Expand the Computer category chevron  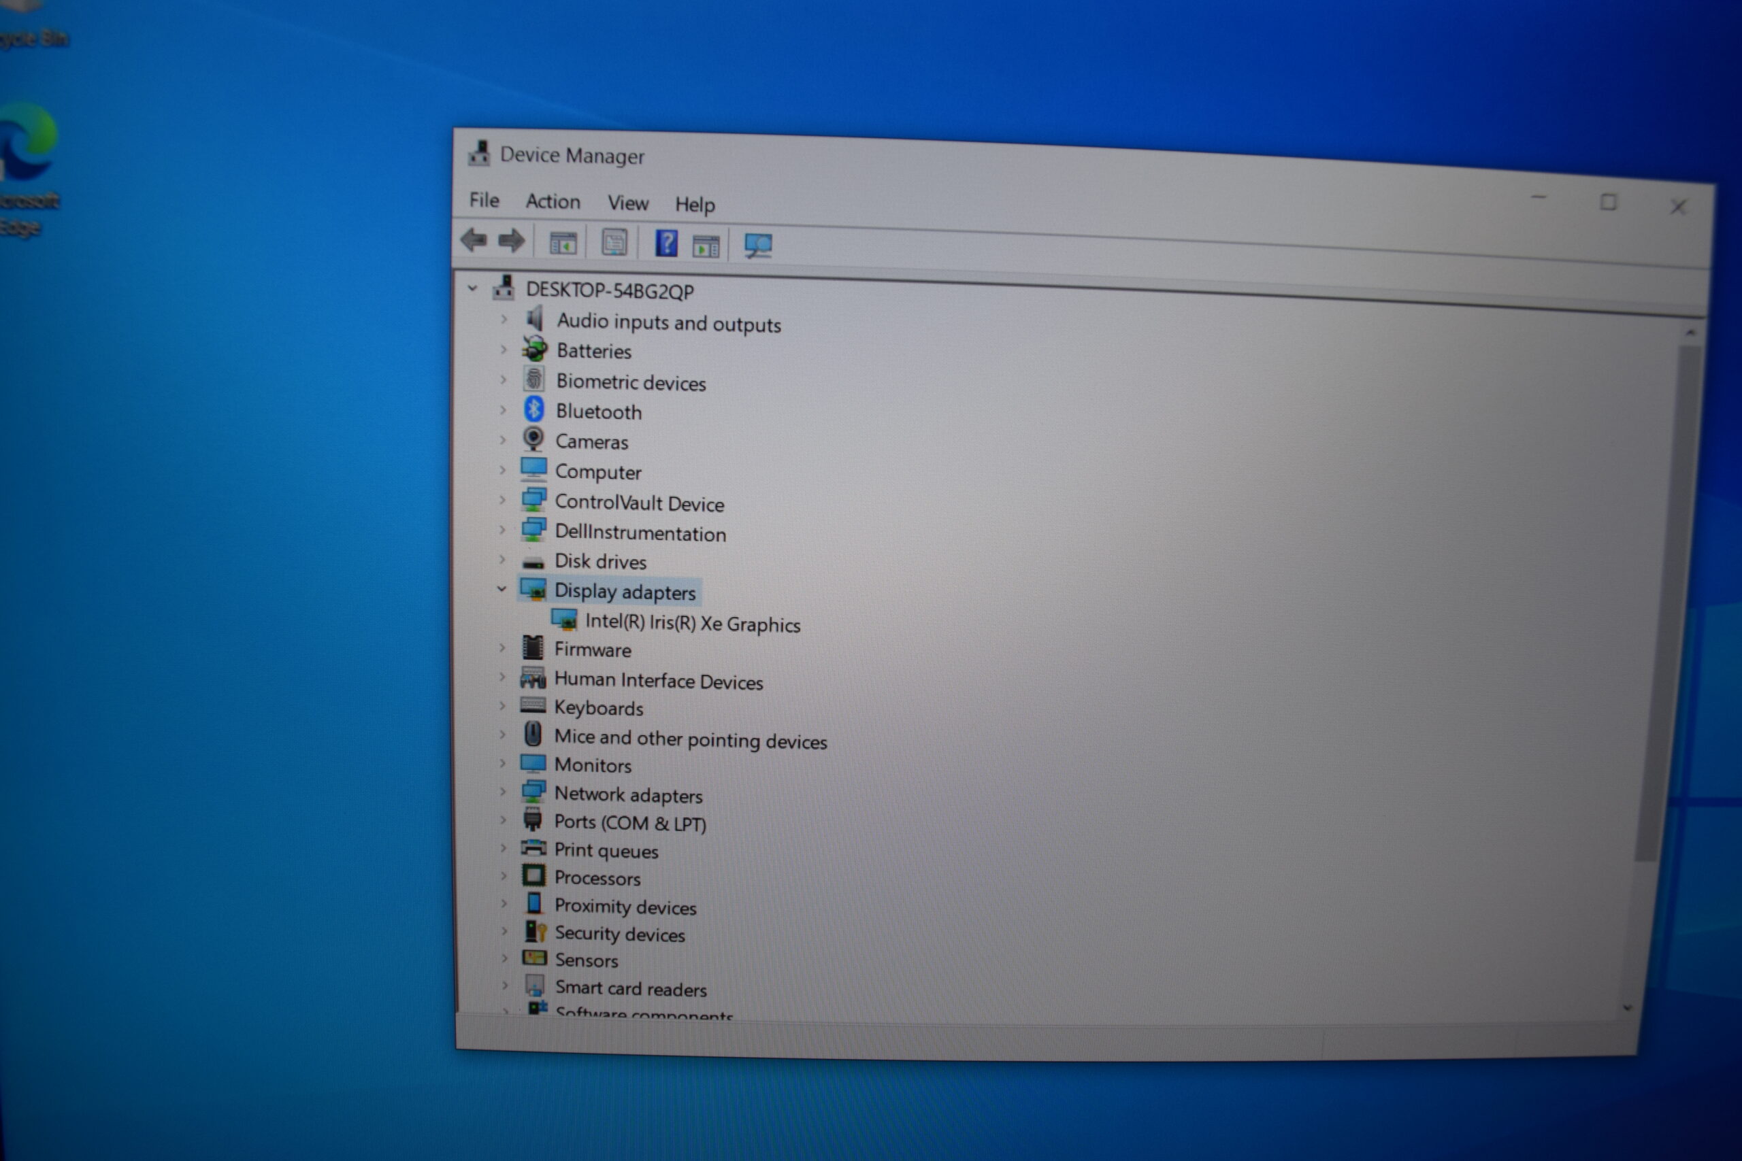tap(502, 469)
